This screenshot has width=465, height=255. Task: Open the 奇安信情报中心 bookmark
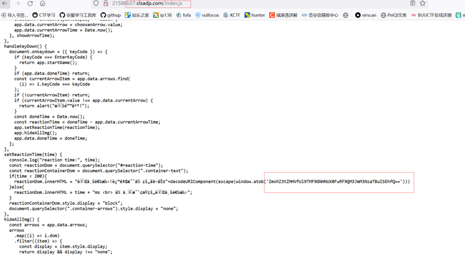tap(320, 15)
